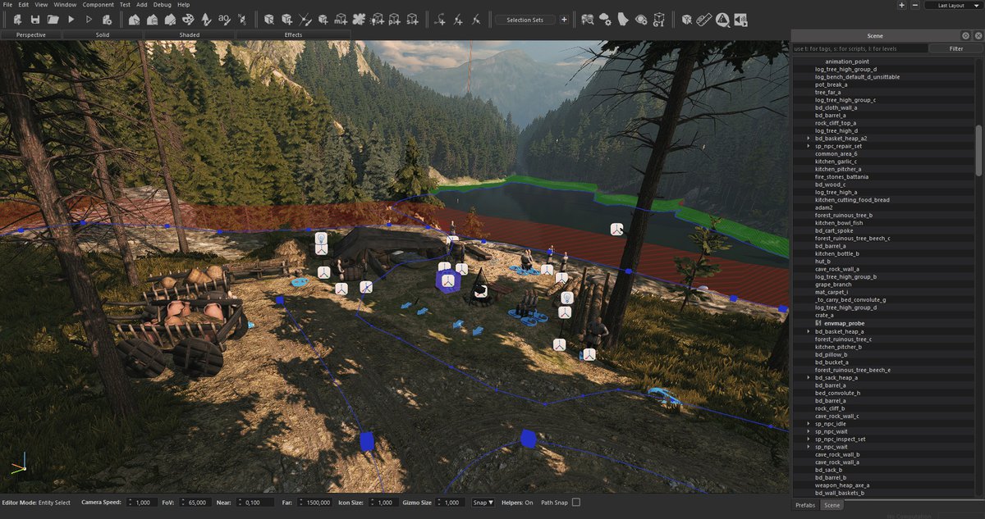Open the Last Layout dropdown
This screenshot has width=985, height=519.
click(953, 5)
